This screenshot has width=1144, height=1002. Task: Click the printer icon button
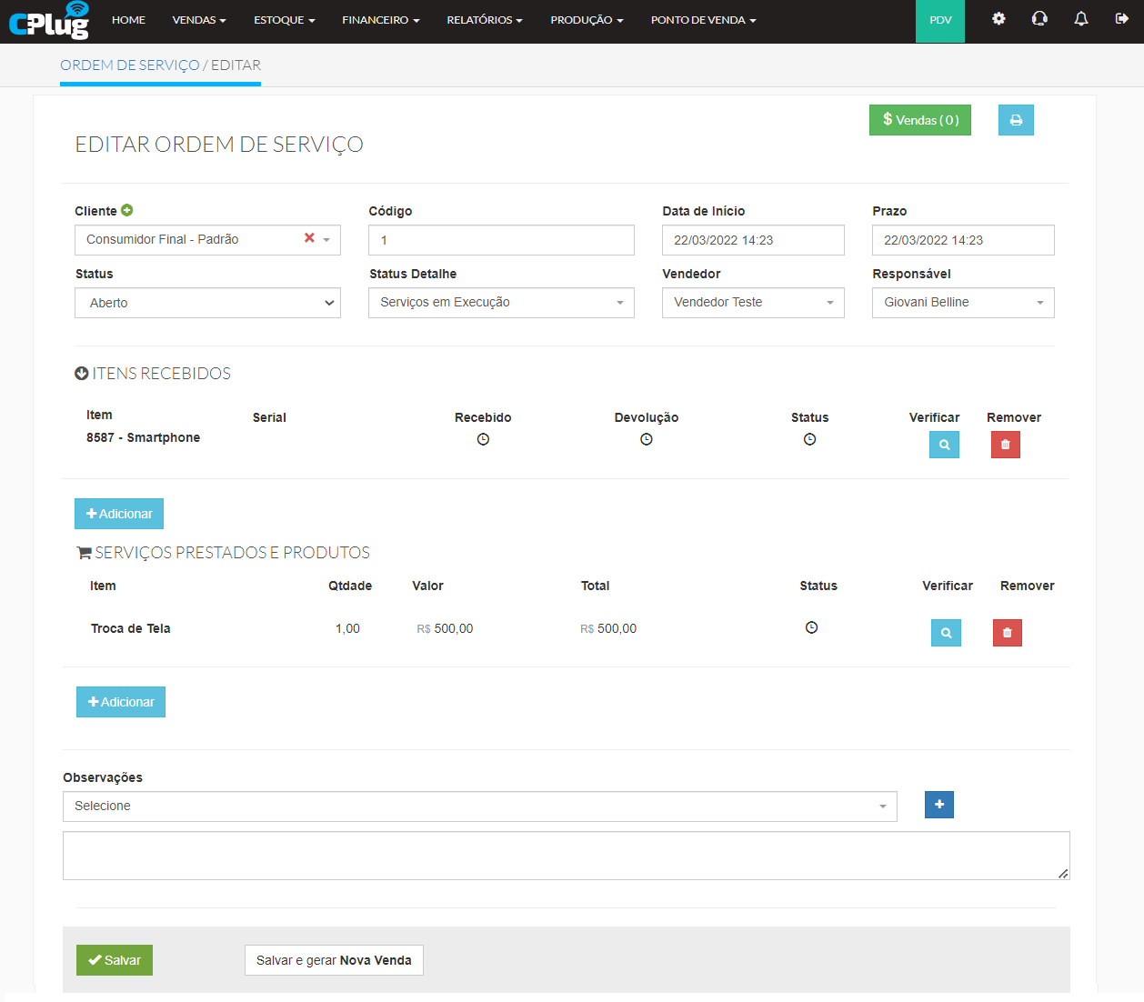click(1015, 120)
